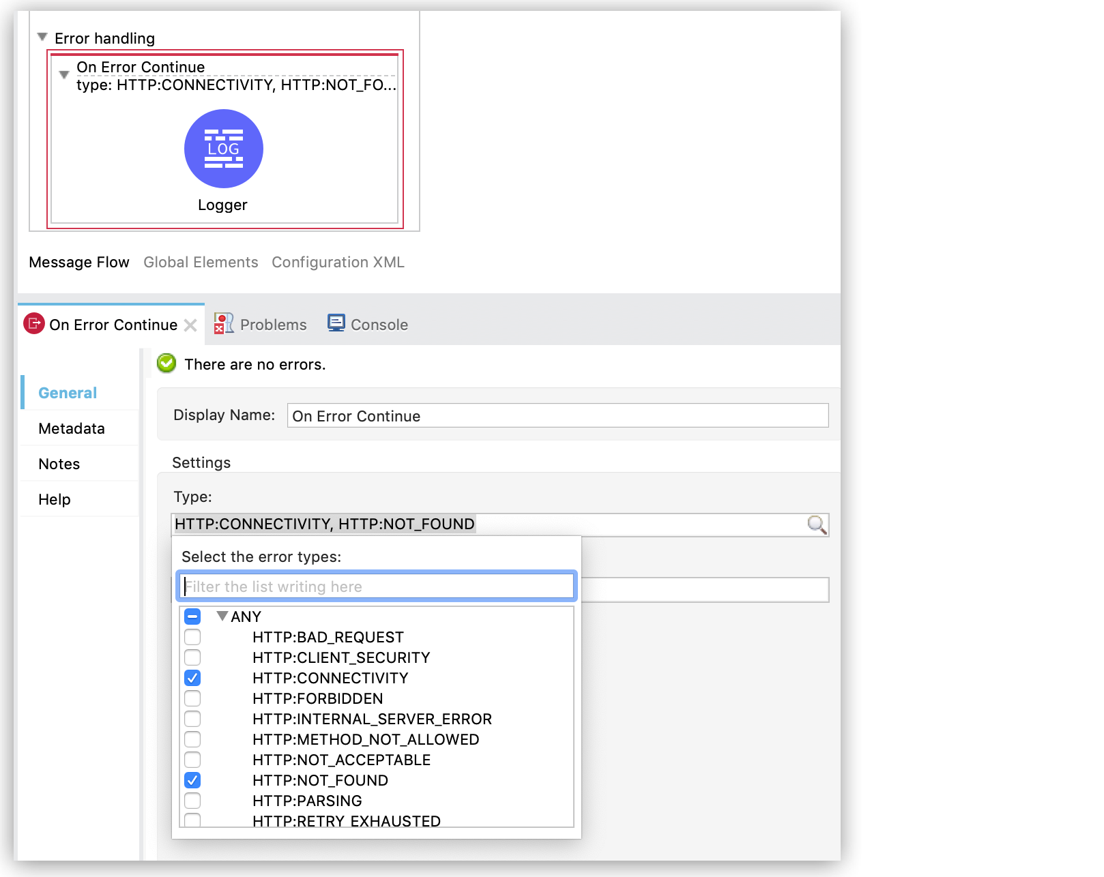Image resolution: width=1104 pixels, height=877 pixels.
Task: Disable the HTTP:CONNECTIVITY error type
Action: (x=192, y=678)
